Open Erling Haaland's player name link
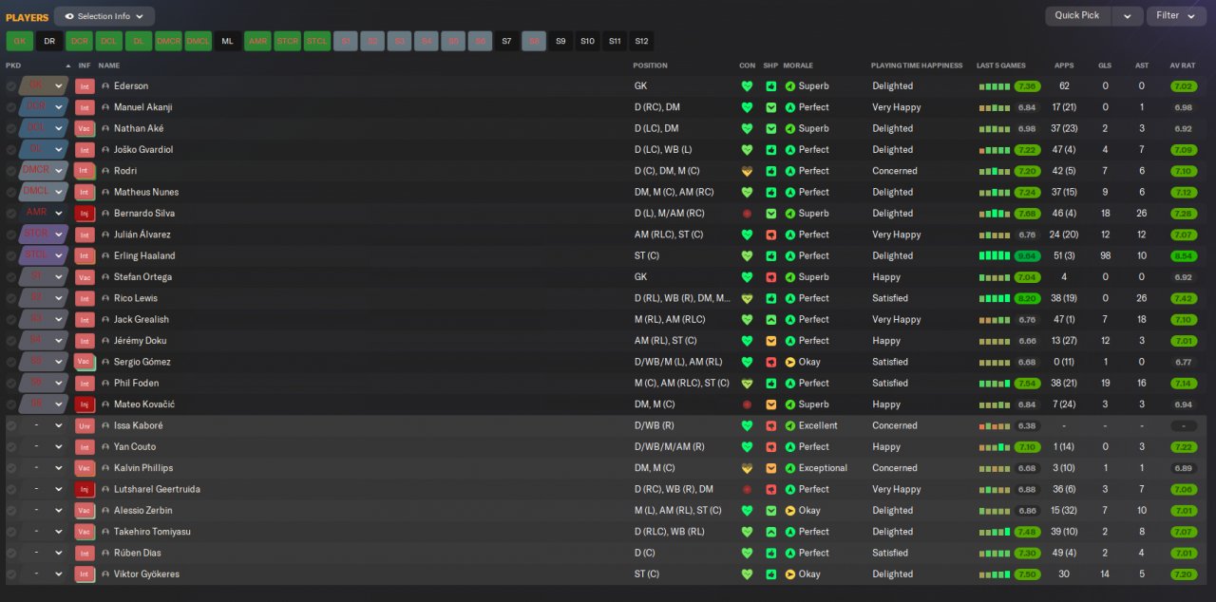 [x=144, y=255]
